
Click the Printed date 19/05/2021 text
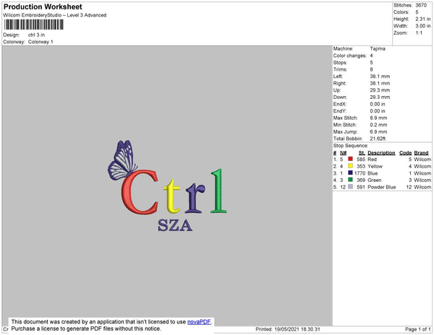click(288, 329)
